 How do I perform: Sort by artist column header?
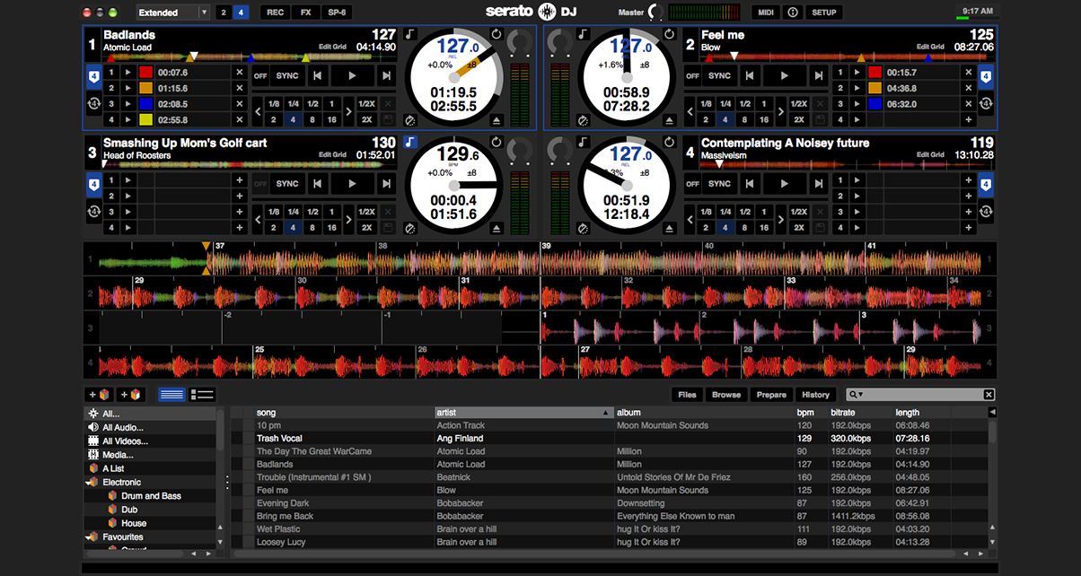click(x=523, y=413)
